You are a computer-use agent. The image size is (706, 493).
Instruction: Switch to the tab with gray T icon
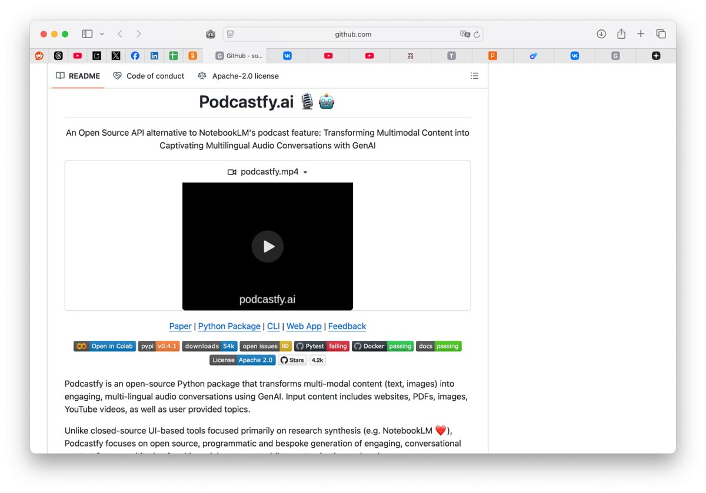[451, 56]
